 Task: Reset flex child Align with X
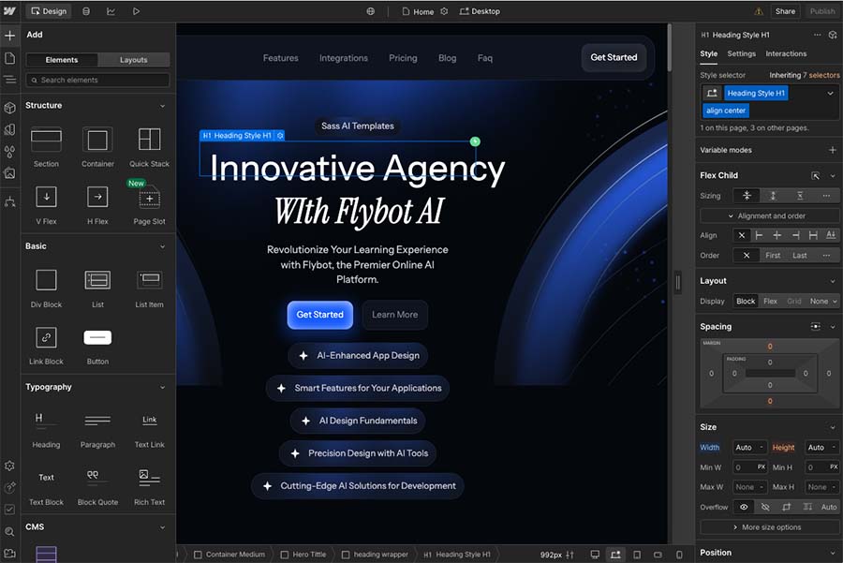(x=742, y=235)
